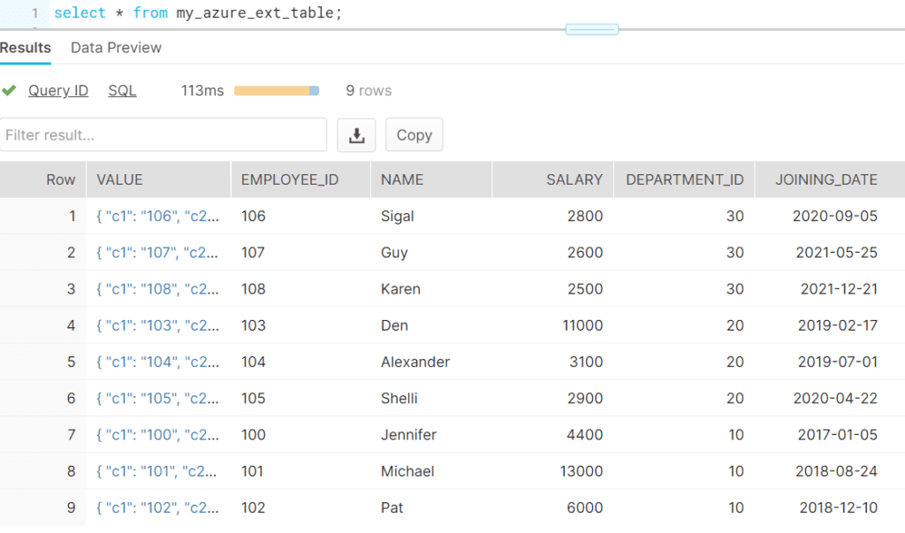This screenshot has height=533, width=905.
Task: Click the green query success checkmark
Action: [x=9, y=91]
